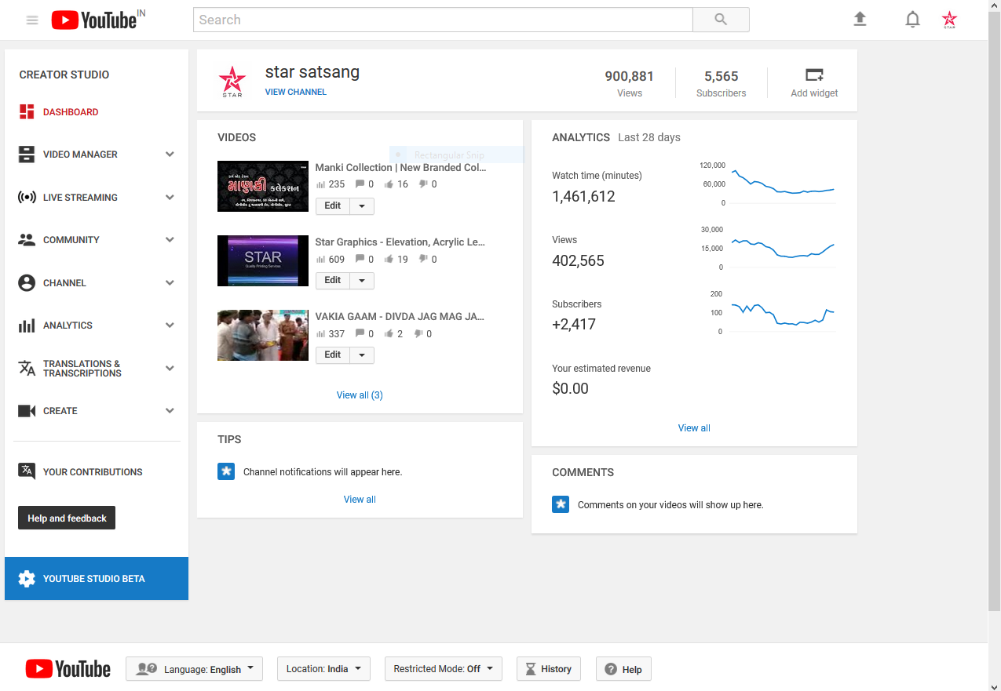The height and width of the screenshot is (691, 1001).
Task: Click the VIEW CHANNEL link
Action: 296,92
